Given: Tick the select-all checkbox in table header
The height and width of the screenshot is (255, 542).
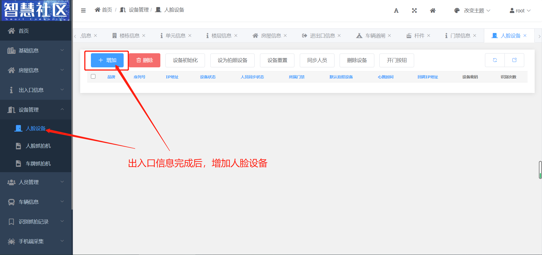Looking at the screenshot, I should click(x=93, y=76).
